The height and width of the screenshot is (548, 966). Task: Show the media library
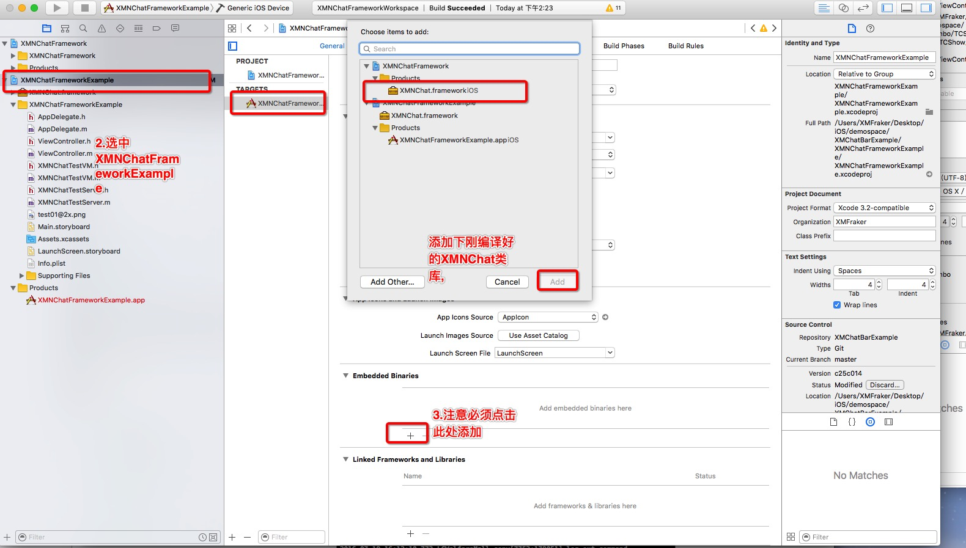(x=888, y=422)
